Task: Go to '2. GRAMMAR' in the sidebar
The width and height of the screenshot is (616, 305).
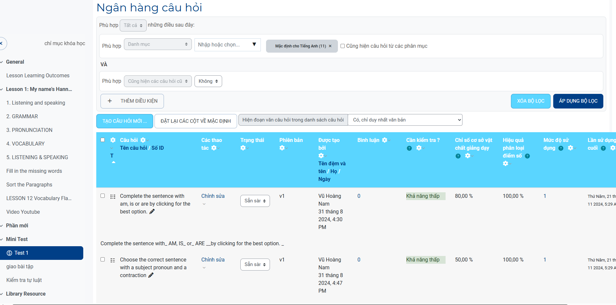Action: 22,116
